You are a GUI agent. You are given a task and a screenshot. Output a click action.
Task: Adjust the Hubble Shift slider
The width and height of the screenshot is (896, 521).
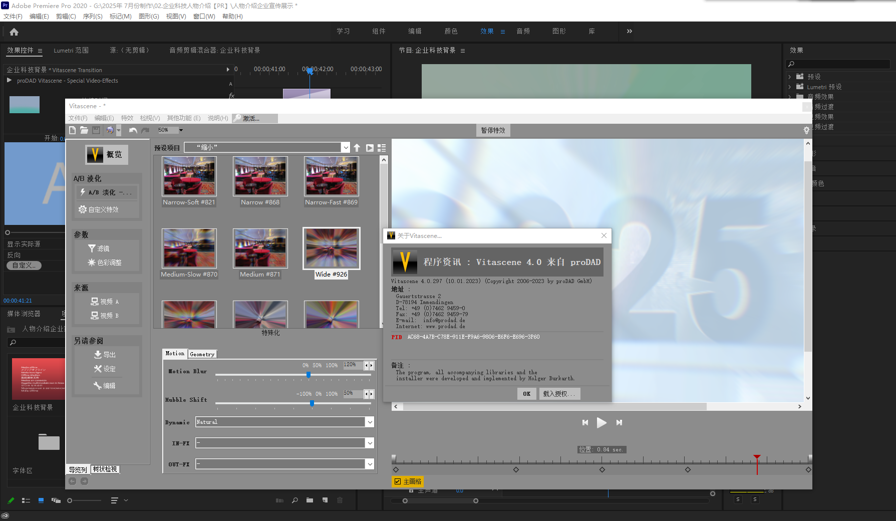[312, 403]
